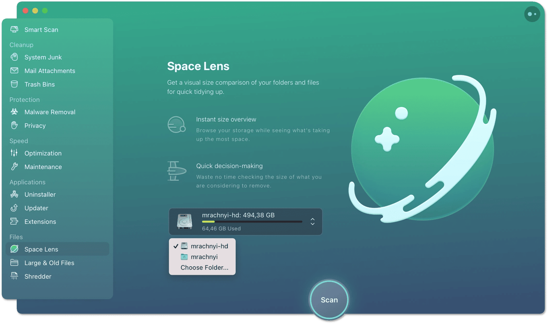Click the Space Lens heading
The image size is (548, 324).
click(198, 66)
